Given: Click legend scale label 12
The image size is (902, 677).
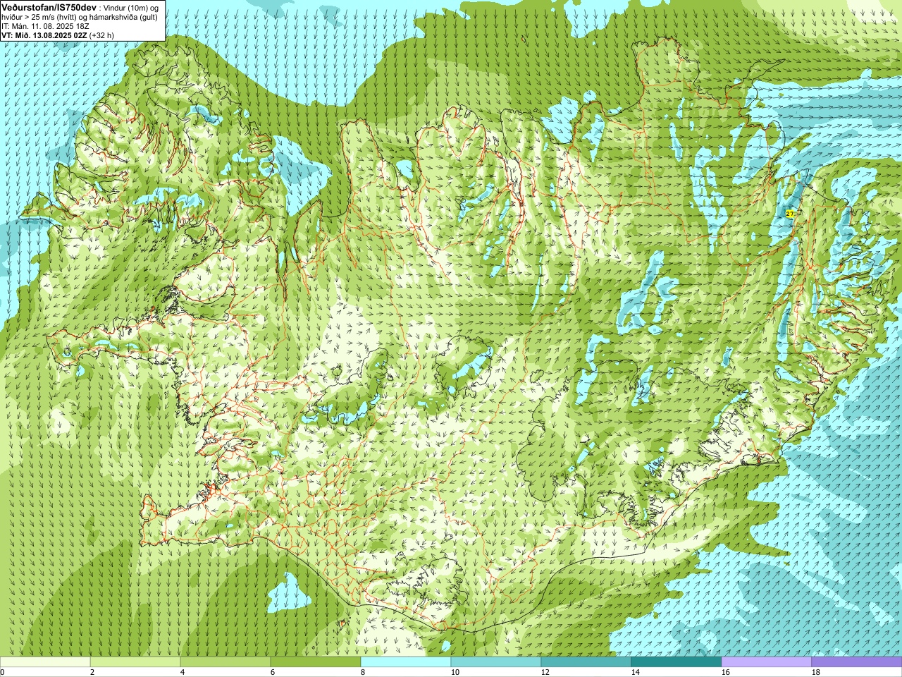Looking at the screenshot, I should pos(545,672).
